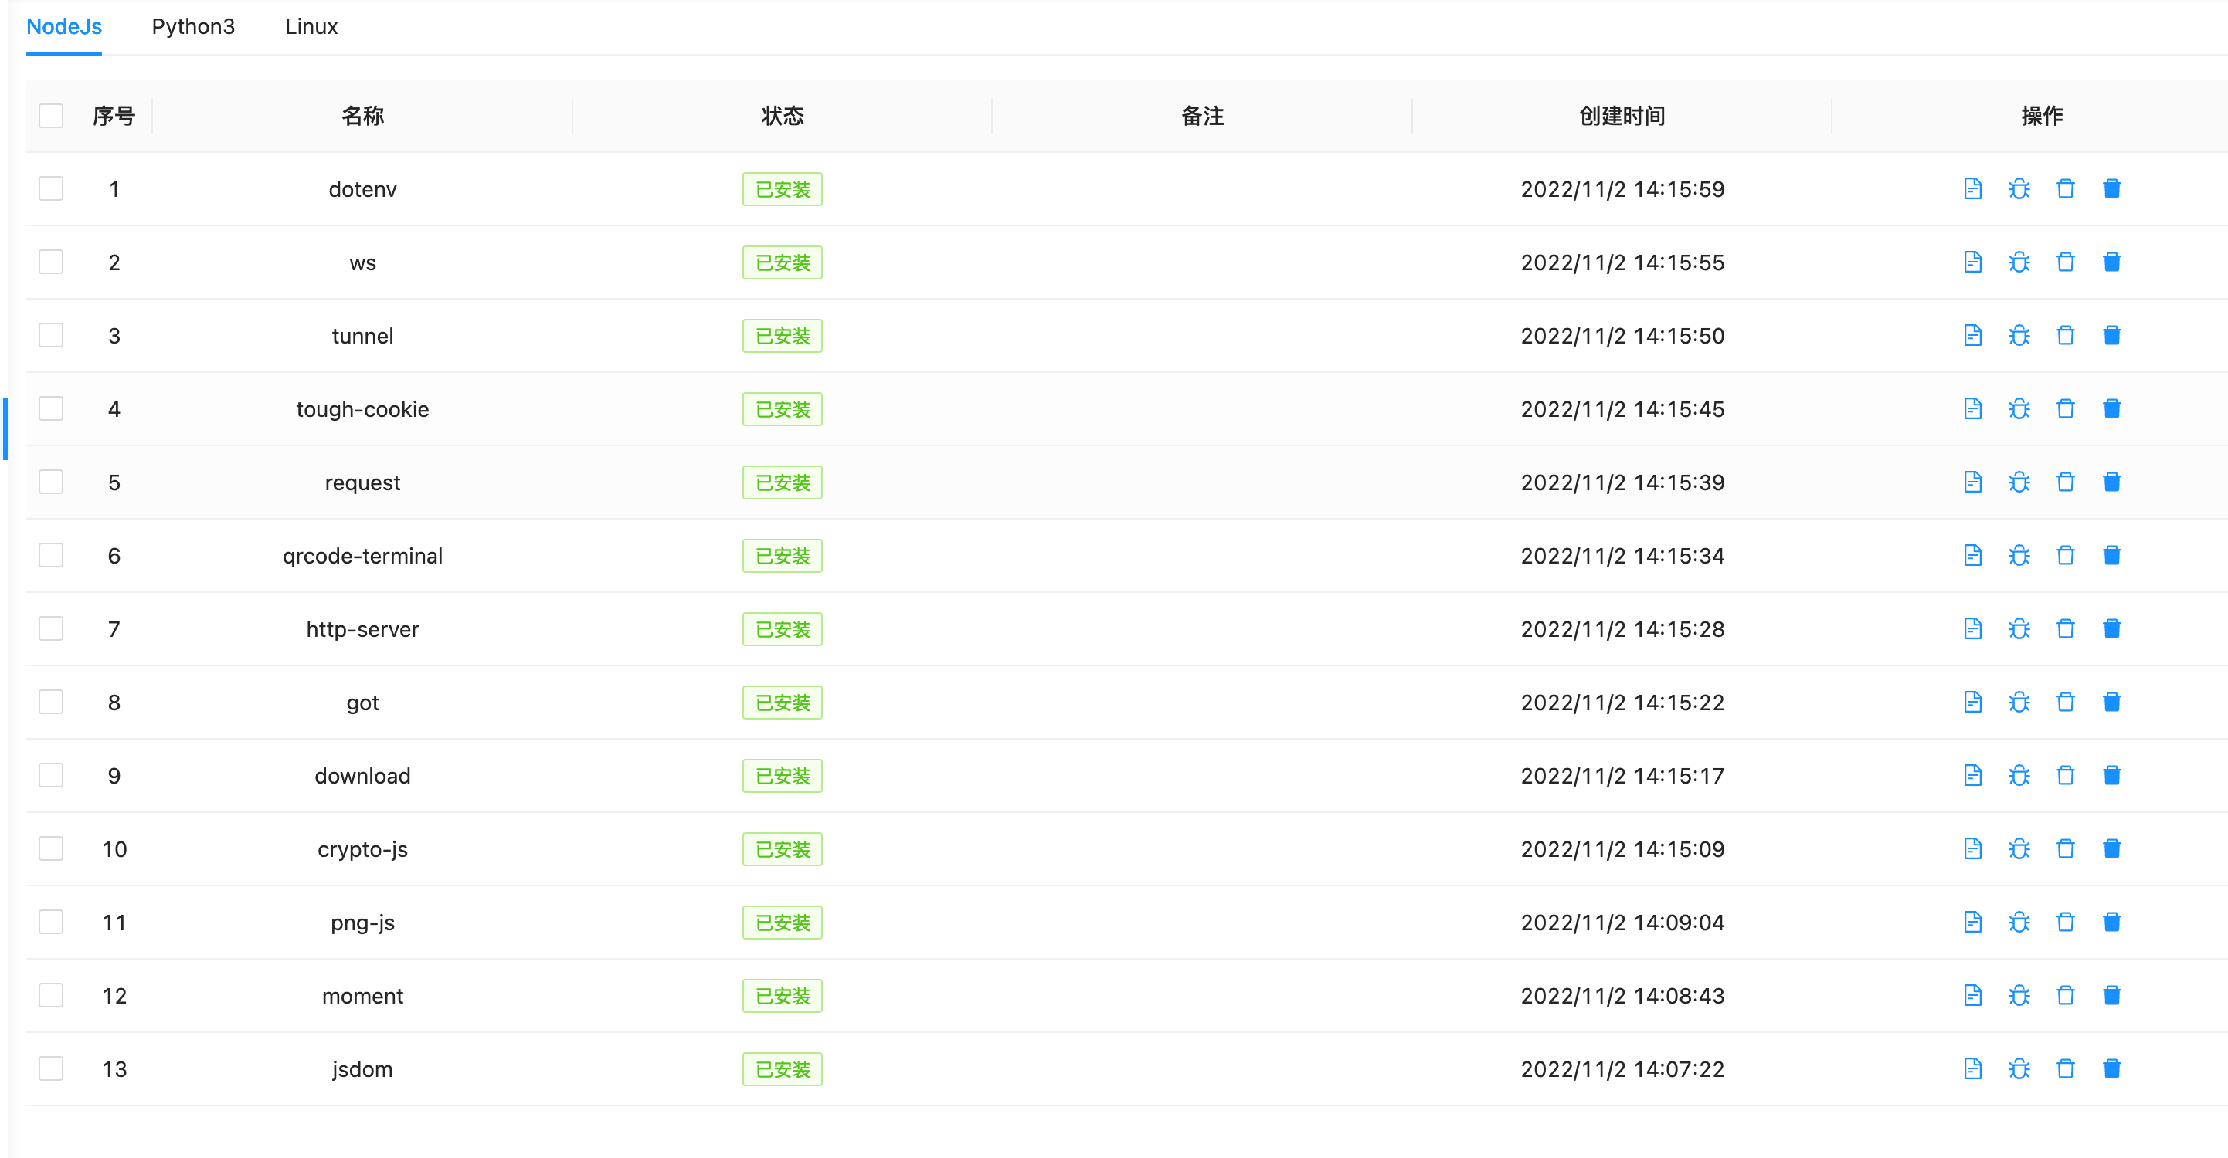The width and height of the screenshot is (2228, 1158).
Task: Delete moment using the outlined trash icon
Action: [2066, 997]
